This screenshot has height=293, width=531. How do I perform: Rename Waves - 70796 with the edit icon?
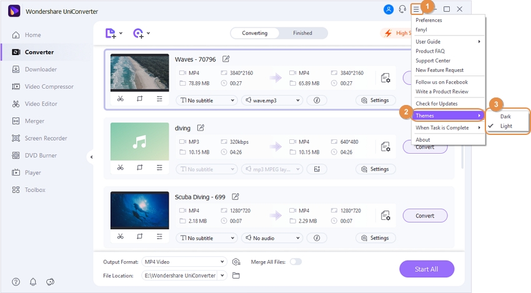(226, 59)
